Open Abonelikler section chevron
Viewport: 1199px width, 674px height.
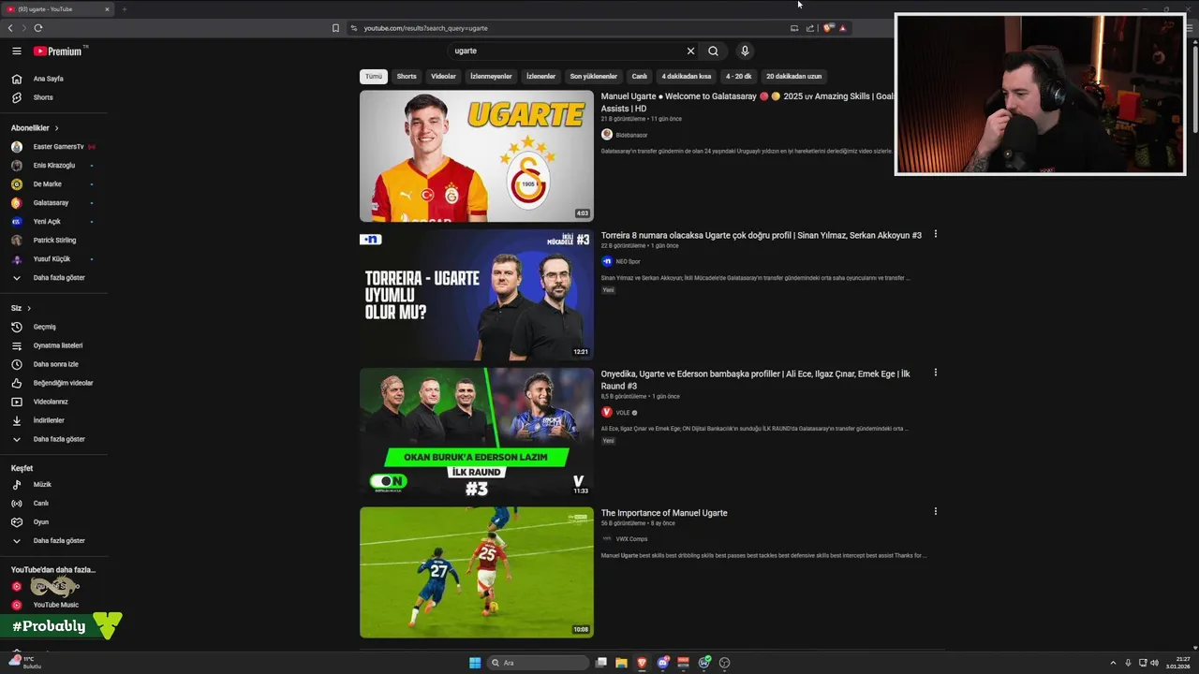[56, 128]
